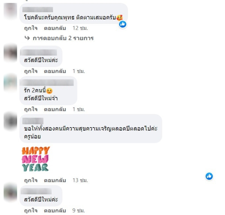The height and width of the screenshot is (215, 225).
Task: Like the last comment posted 9 hours ago
Action: (31, 211)
